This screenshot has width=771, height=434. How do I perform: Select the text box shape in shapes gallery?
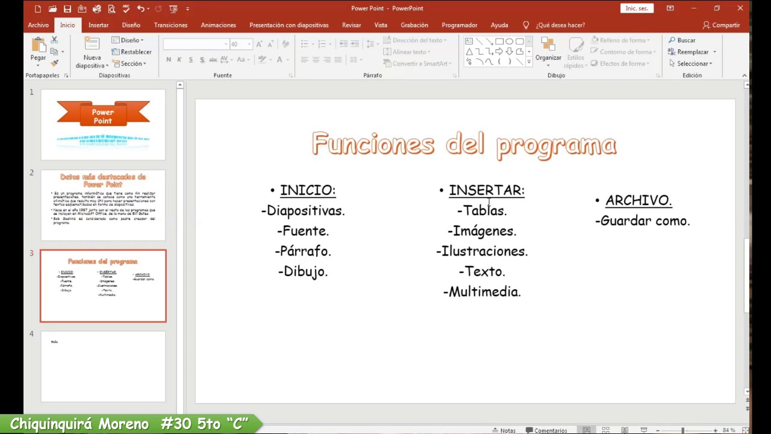click(x=469, y=41)
